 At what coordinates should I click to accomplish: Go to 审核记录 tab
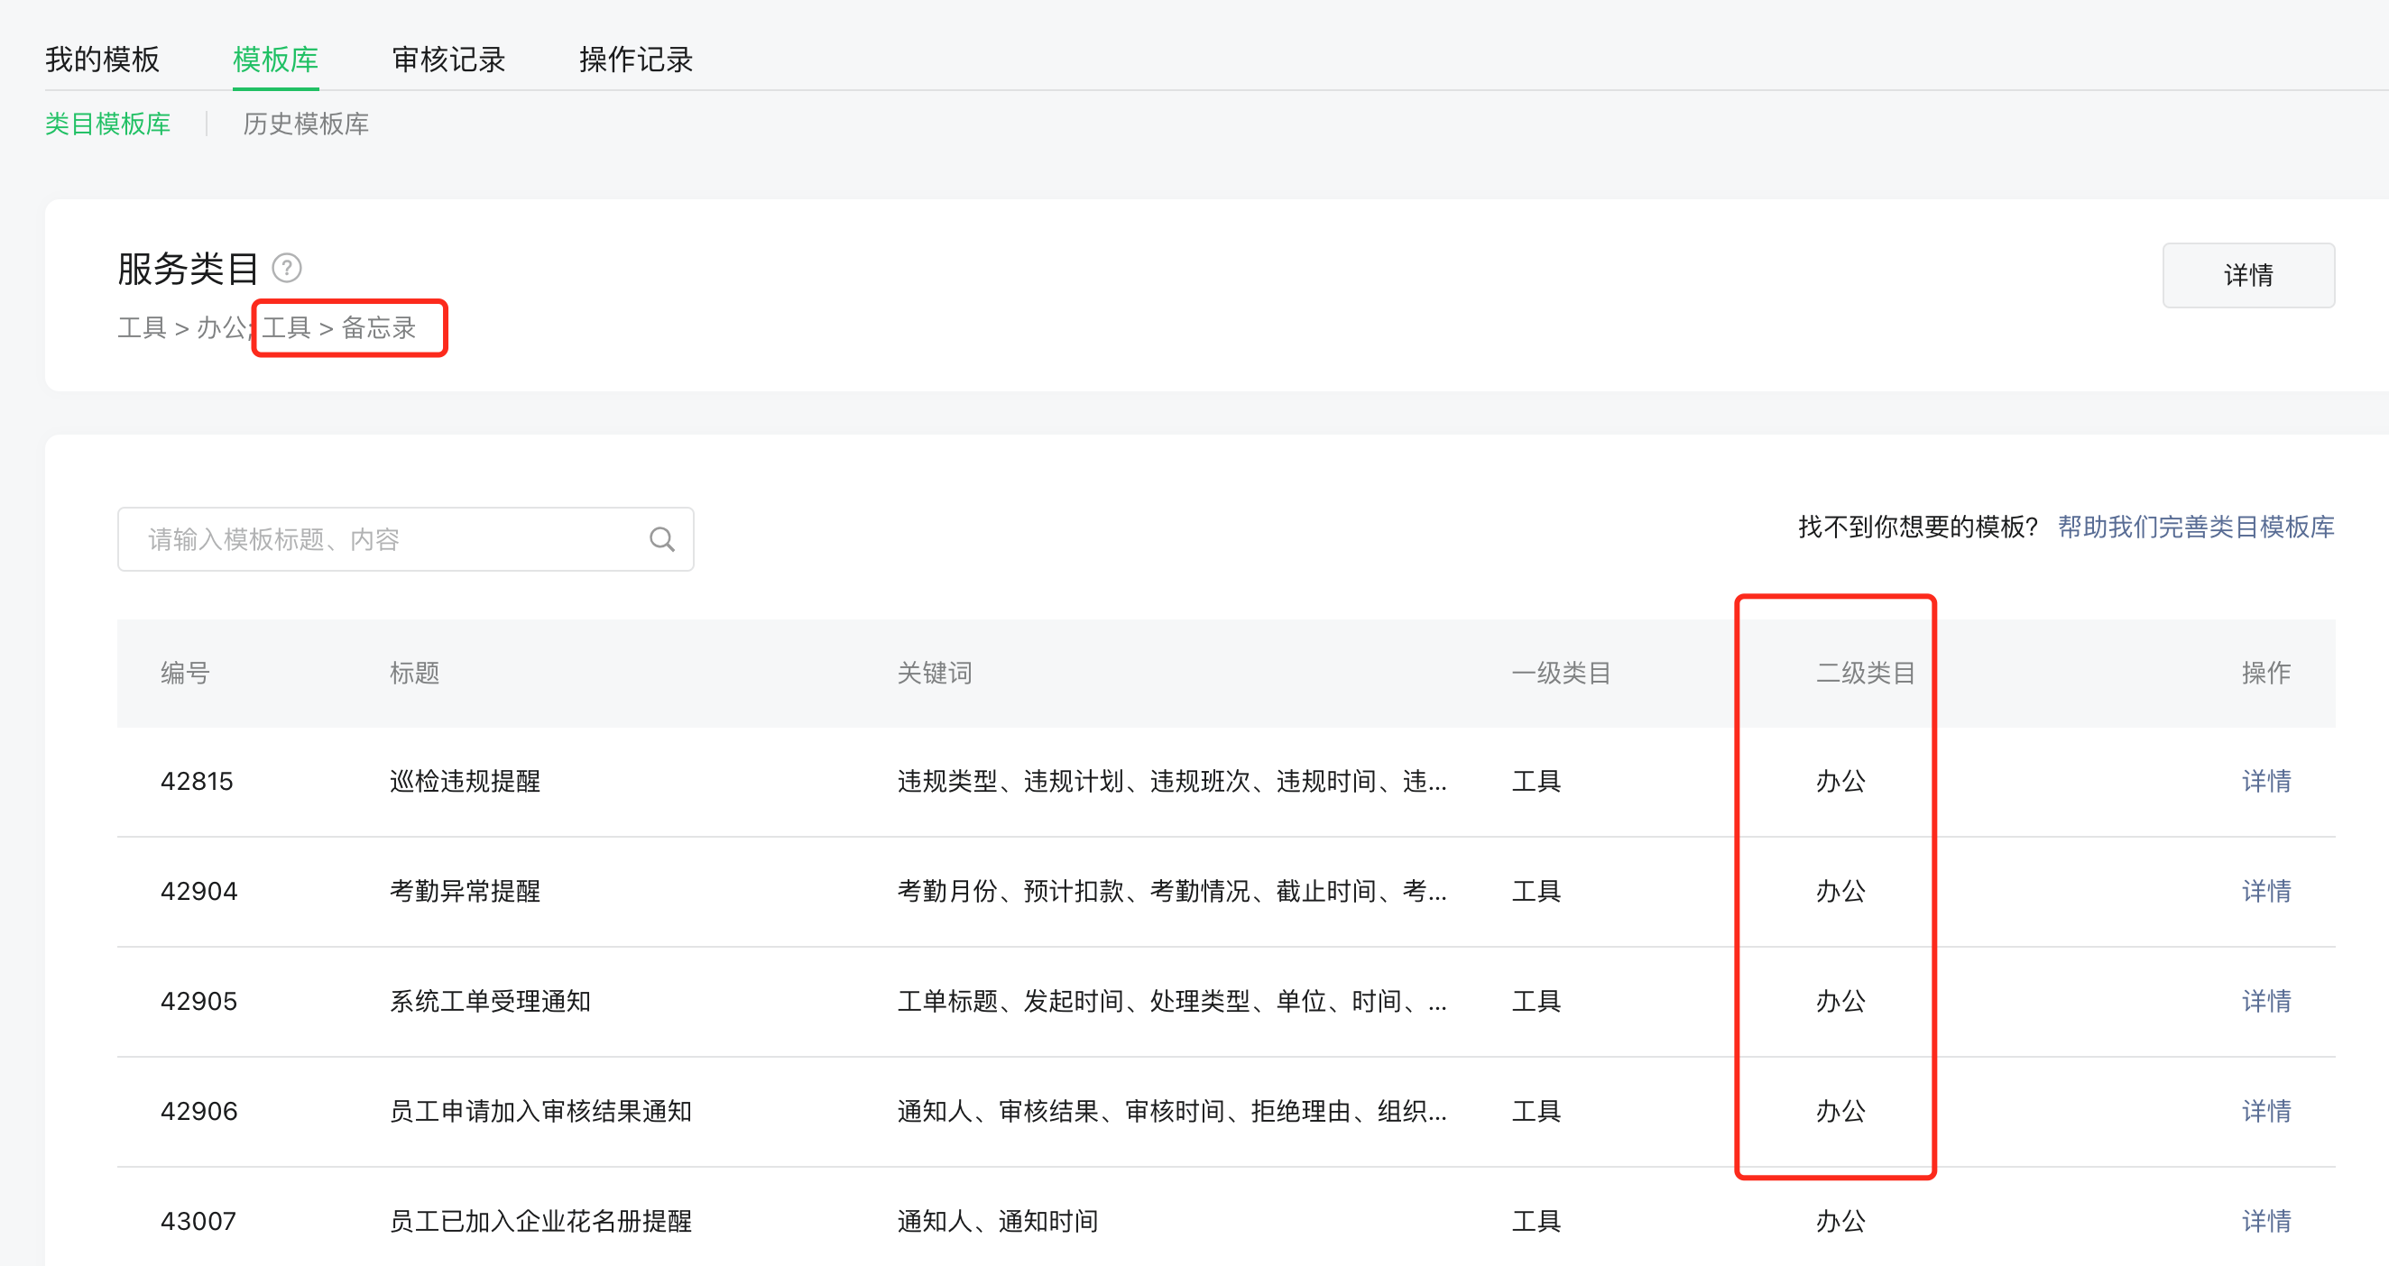click(x=447, y=60)
